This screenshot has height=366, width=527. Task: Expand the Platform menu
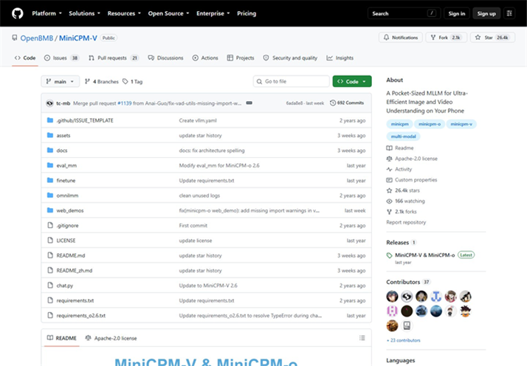(x=46, y=13)
